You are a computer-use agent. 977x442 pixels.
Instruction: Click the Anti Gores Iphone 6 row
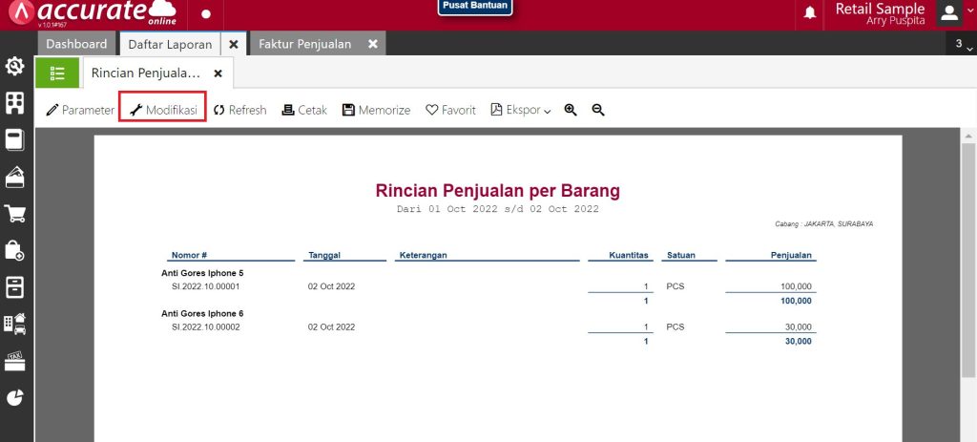(x=202, y=313)
